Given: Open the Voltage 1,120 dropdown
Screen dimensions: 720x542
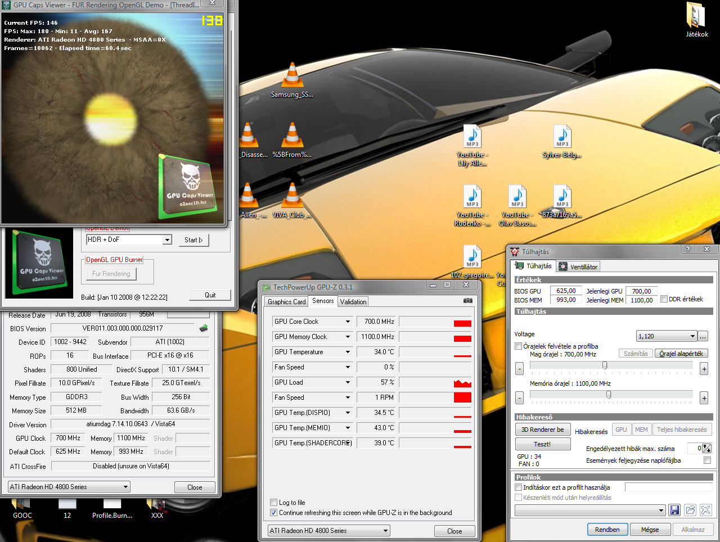Looking at the screenshot, I should click(x=667, y=336).
